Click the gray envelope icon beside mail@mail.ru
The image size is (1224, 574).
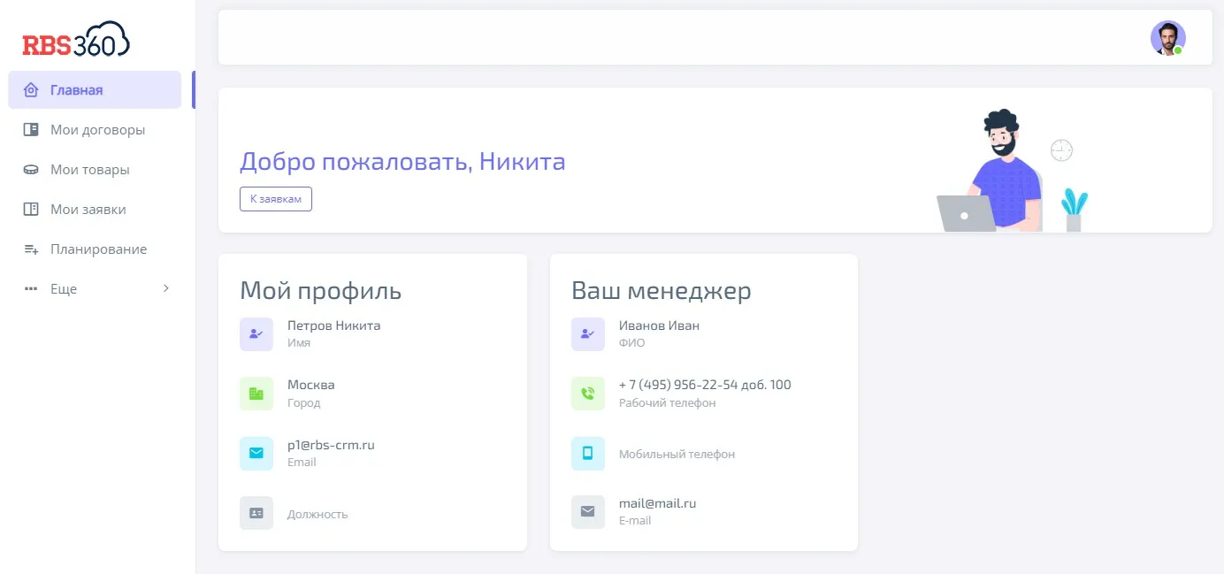click(x=588, y=511)
